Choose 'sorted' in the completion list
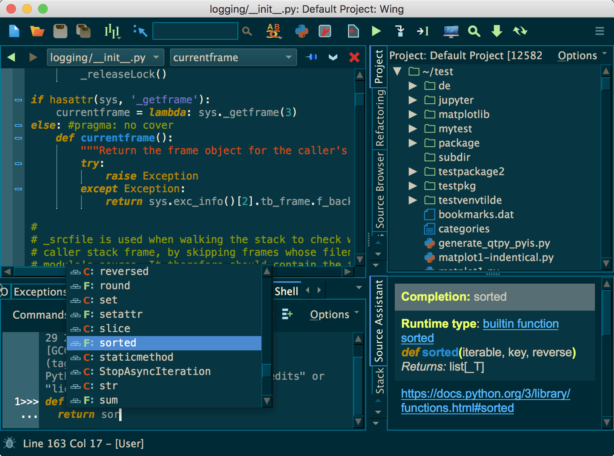The width and height of the screenshot is (614, 456). pyautogui.click(x=164, y=343)
